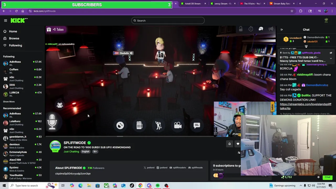The image size is (336, 189).
Task: Click the Kick search field
Action: (168, 20)
